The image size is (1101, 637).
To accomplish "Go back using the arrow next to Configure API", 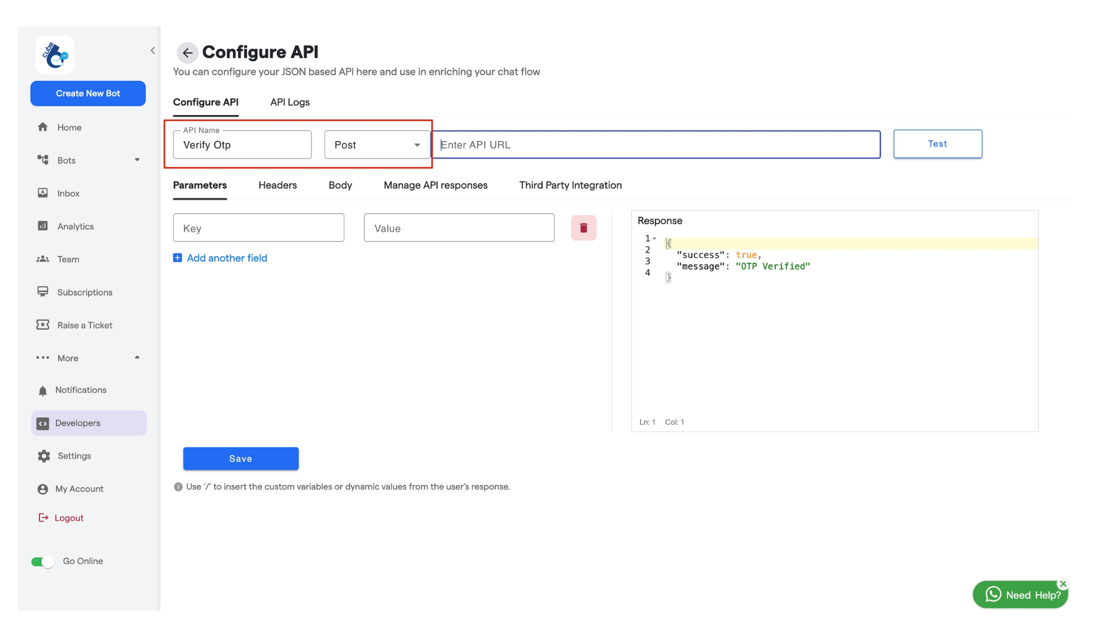I will (x=187, y=52).
